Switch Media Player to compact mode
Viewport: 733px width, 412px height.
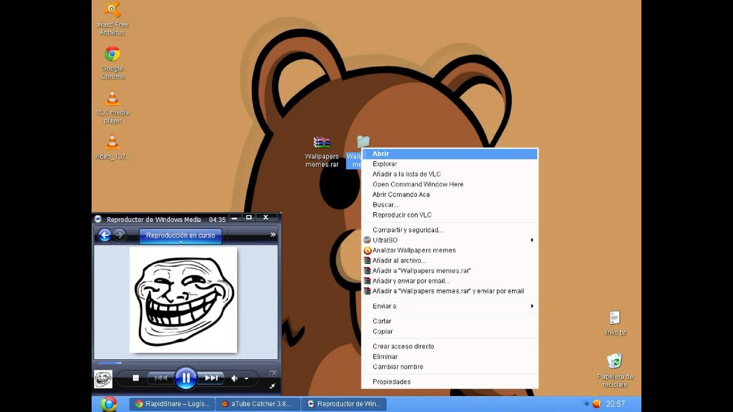[273, 386]
